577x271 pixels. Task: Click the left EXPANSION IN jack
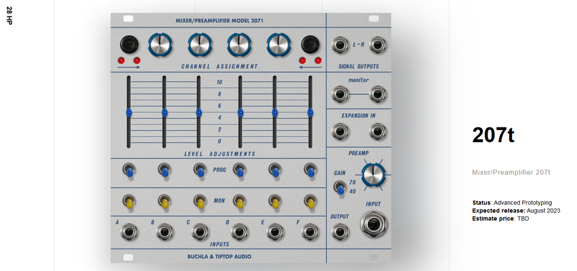(340, 131)
